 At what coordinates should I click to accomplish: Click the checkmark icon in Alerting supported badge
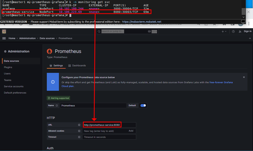click(x=49, y=98)
